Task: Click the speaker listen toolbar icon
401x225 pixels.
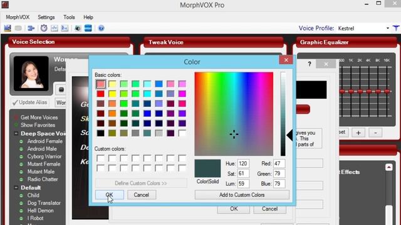Action: [x=78, y=28]
